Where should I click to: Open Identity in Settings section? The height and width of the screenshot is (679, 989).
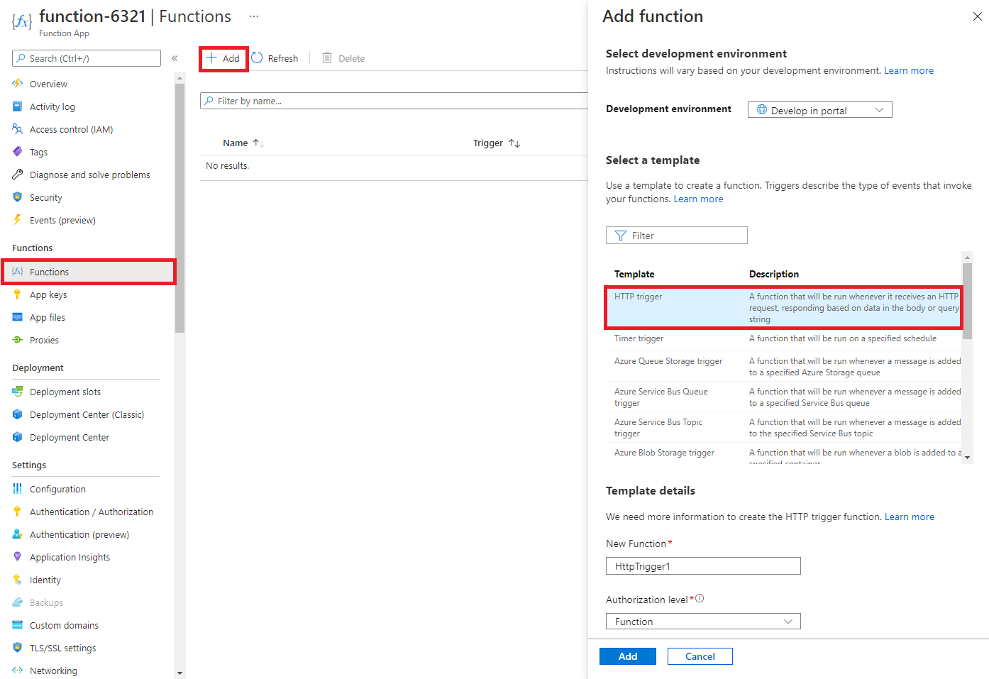[x=45, y=580]
